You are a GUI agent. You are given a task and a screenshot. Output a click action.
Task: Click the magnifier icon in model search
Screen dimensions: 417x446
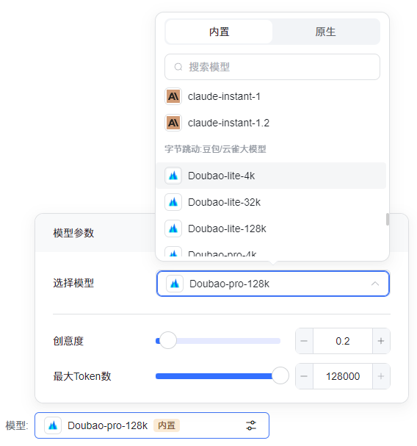pos(178,67)
